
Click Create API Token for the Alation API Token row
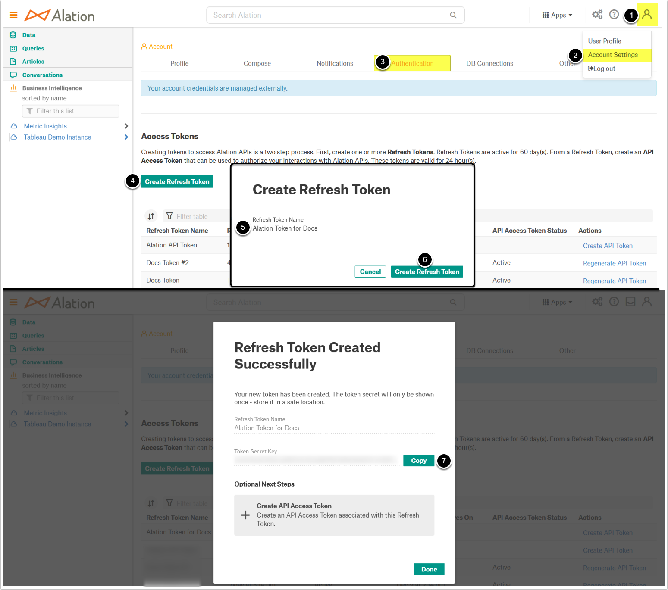608,246
